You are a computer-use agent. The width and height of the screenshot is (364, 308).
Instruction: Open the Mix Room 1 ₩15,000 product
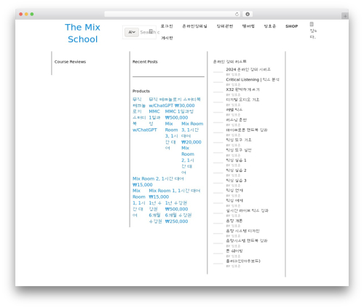point(175,194)
